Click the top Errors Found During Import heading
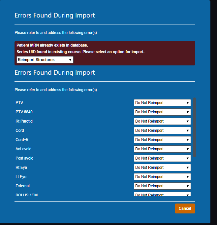This screenshot has height=225, width=217. (55, 16)
